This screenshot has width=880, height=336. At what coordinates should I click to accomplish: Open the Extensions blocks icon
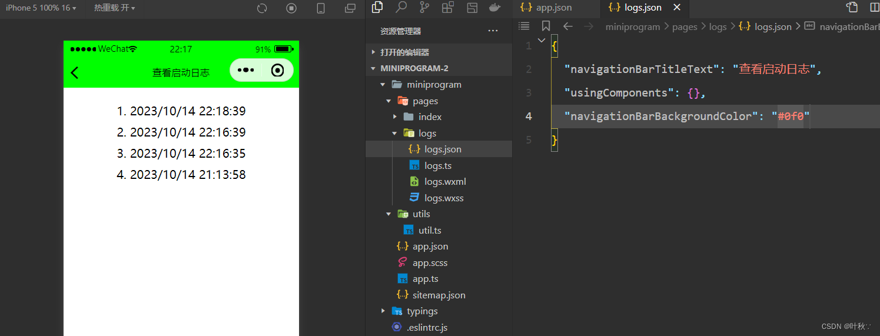click(448, 7)
